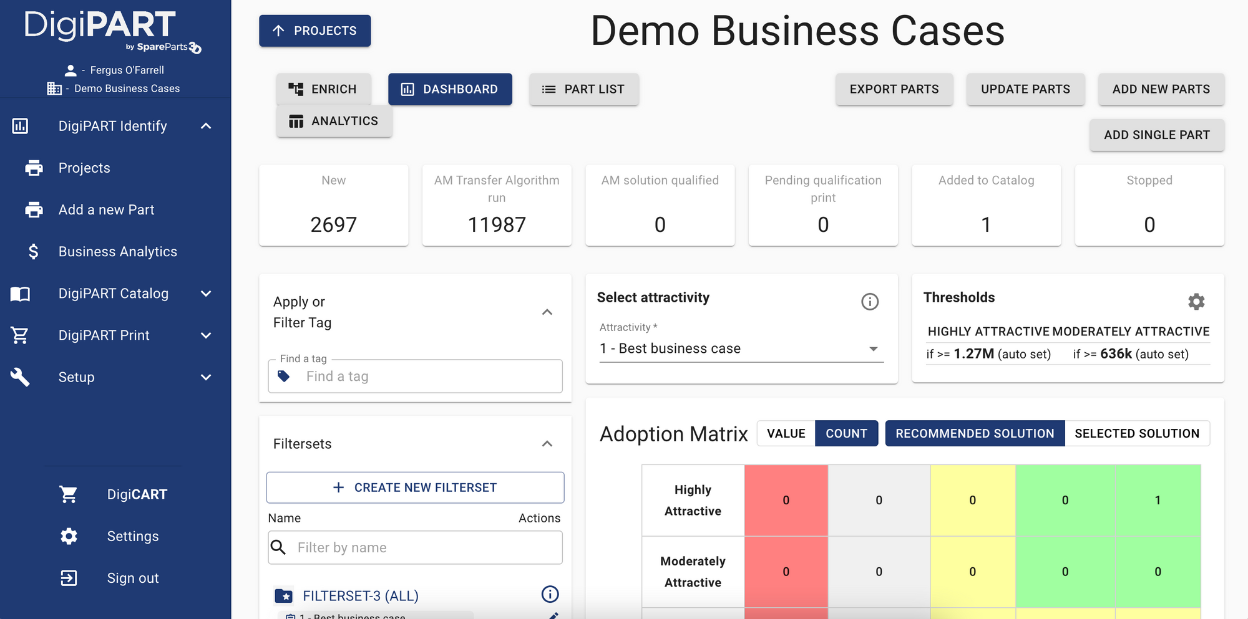Open the Select attractivity info icon
Image resolution: width=1248 pixels, height=619 pixels.
point(869,302)
